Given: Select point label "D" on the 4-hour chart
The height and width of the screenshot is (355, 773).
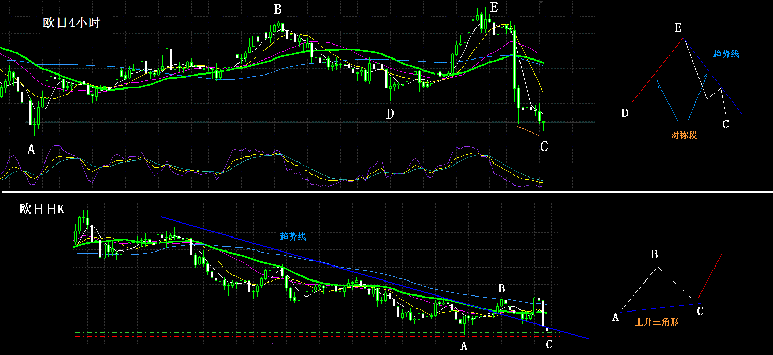Looking at the screenshot, I should [390, 114].
